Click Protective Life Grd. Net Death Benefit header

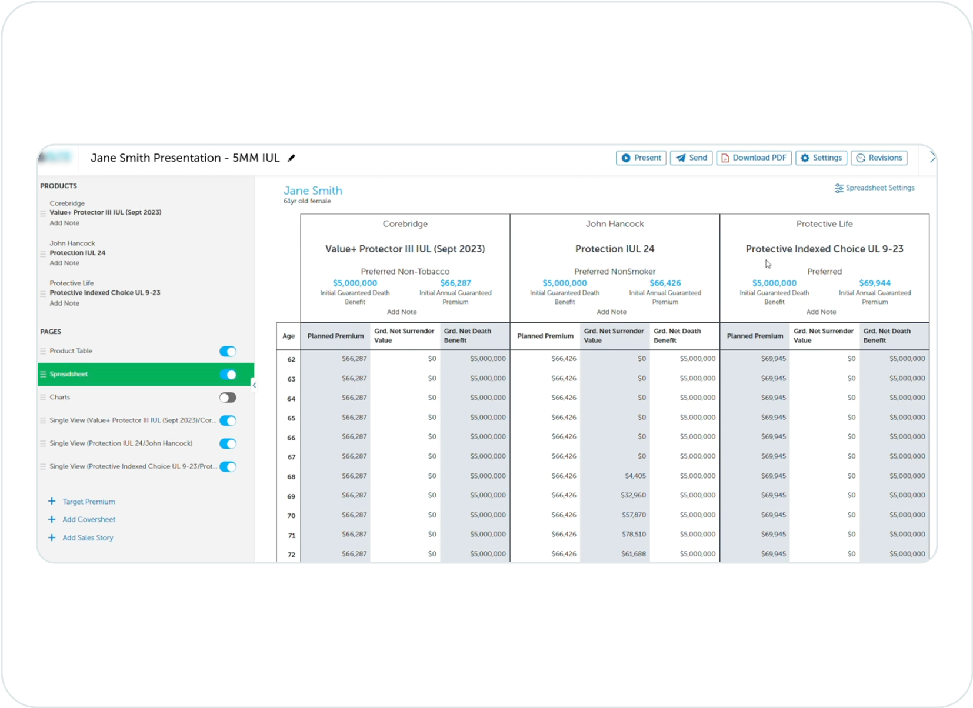click(x=894, y=336)
